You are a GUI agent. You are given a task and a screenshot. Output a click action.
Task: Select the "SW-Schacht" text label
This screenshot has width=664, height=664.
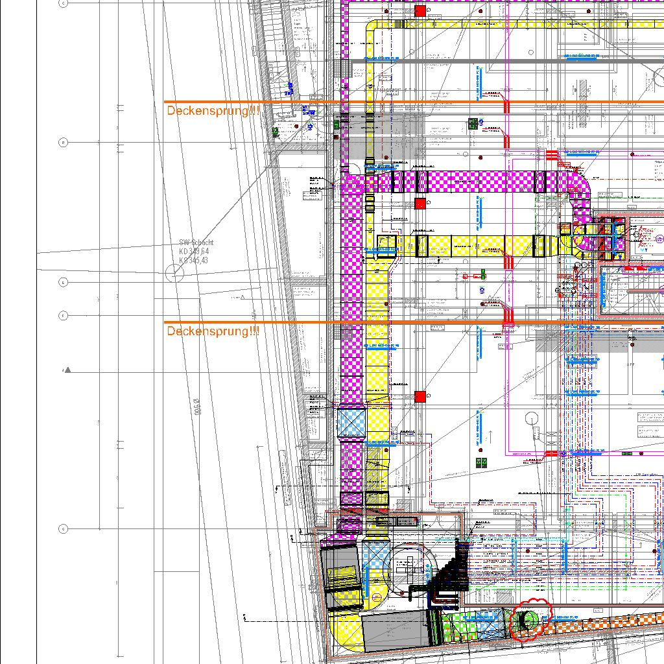click(196, 243)
